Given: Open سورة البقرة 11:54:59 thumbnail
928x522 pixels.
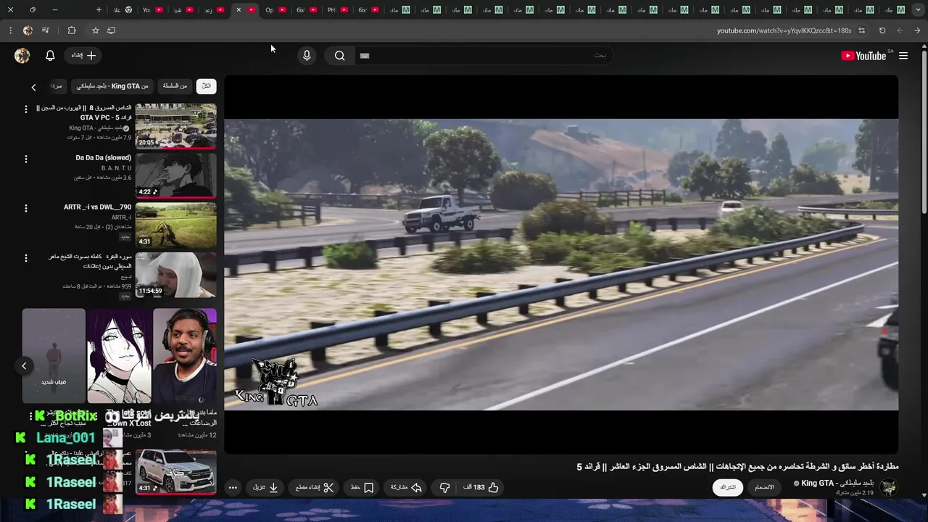Looking at the screenshot, I should [176, 275].
